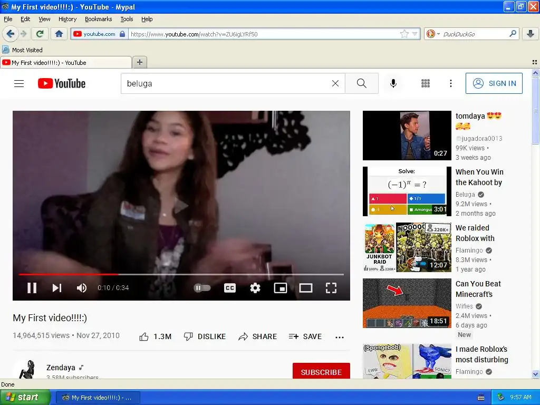Enter full screen mode

[331, 287]
